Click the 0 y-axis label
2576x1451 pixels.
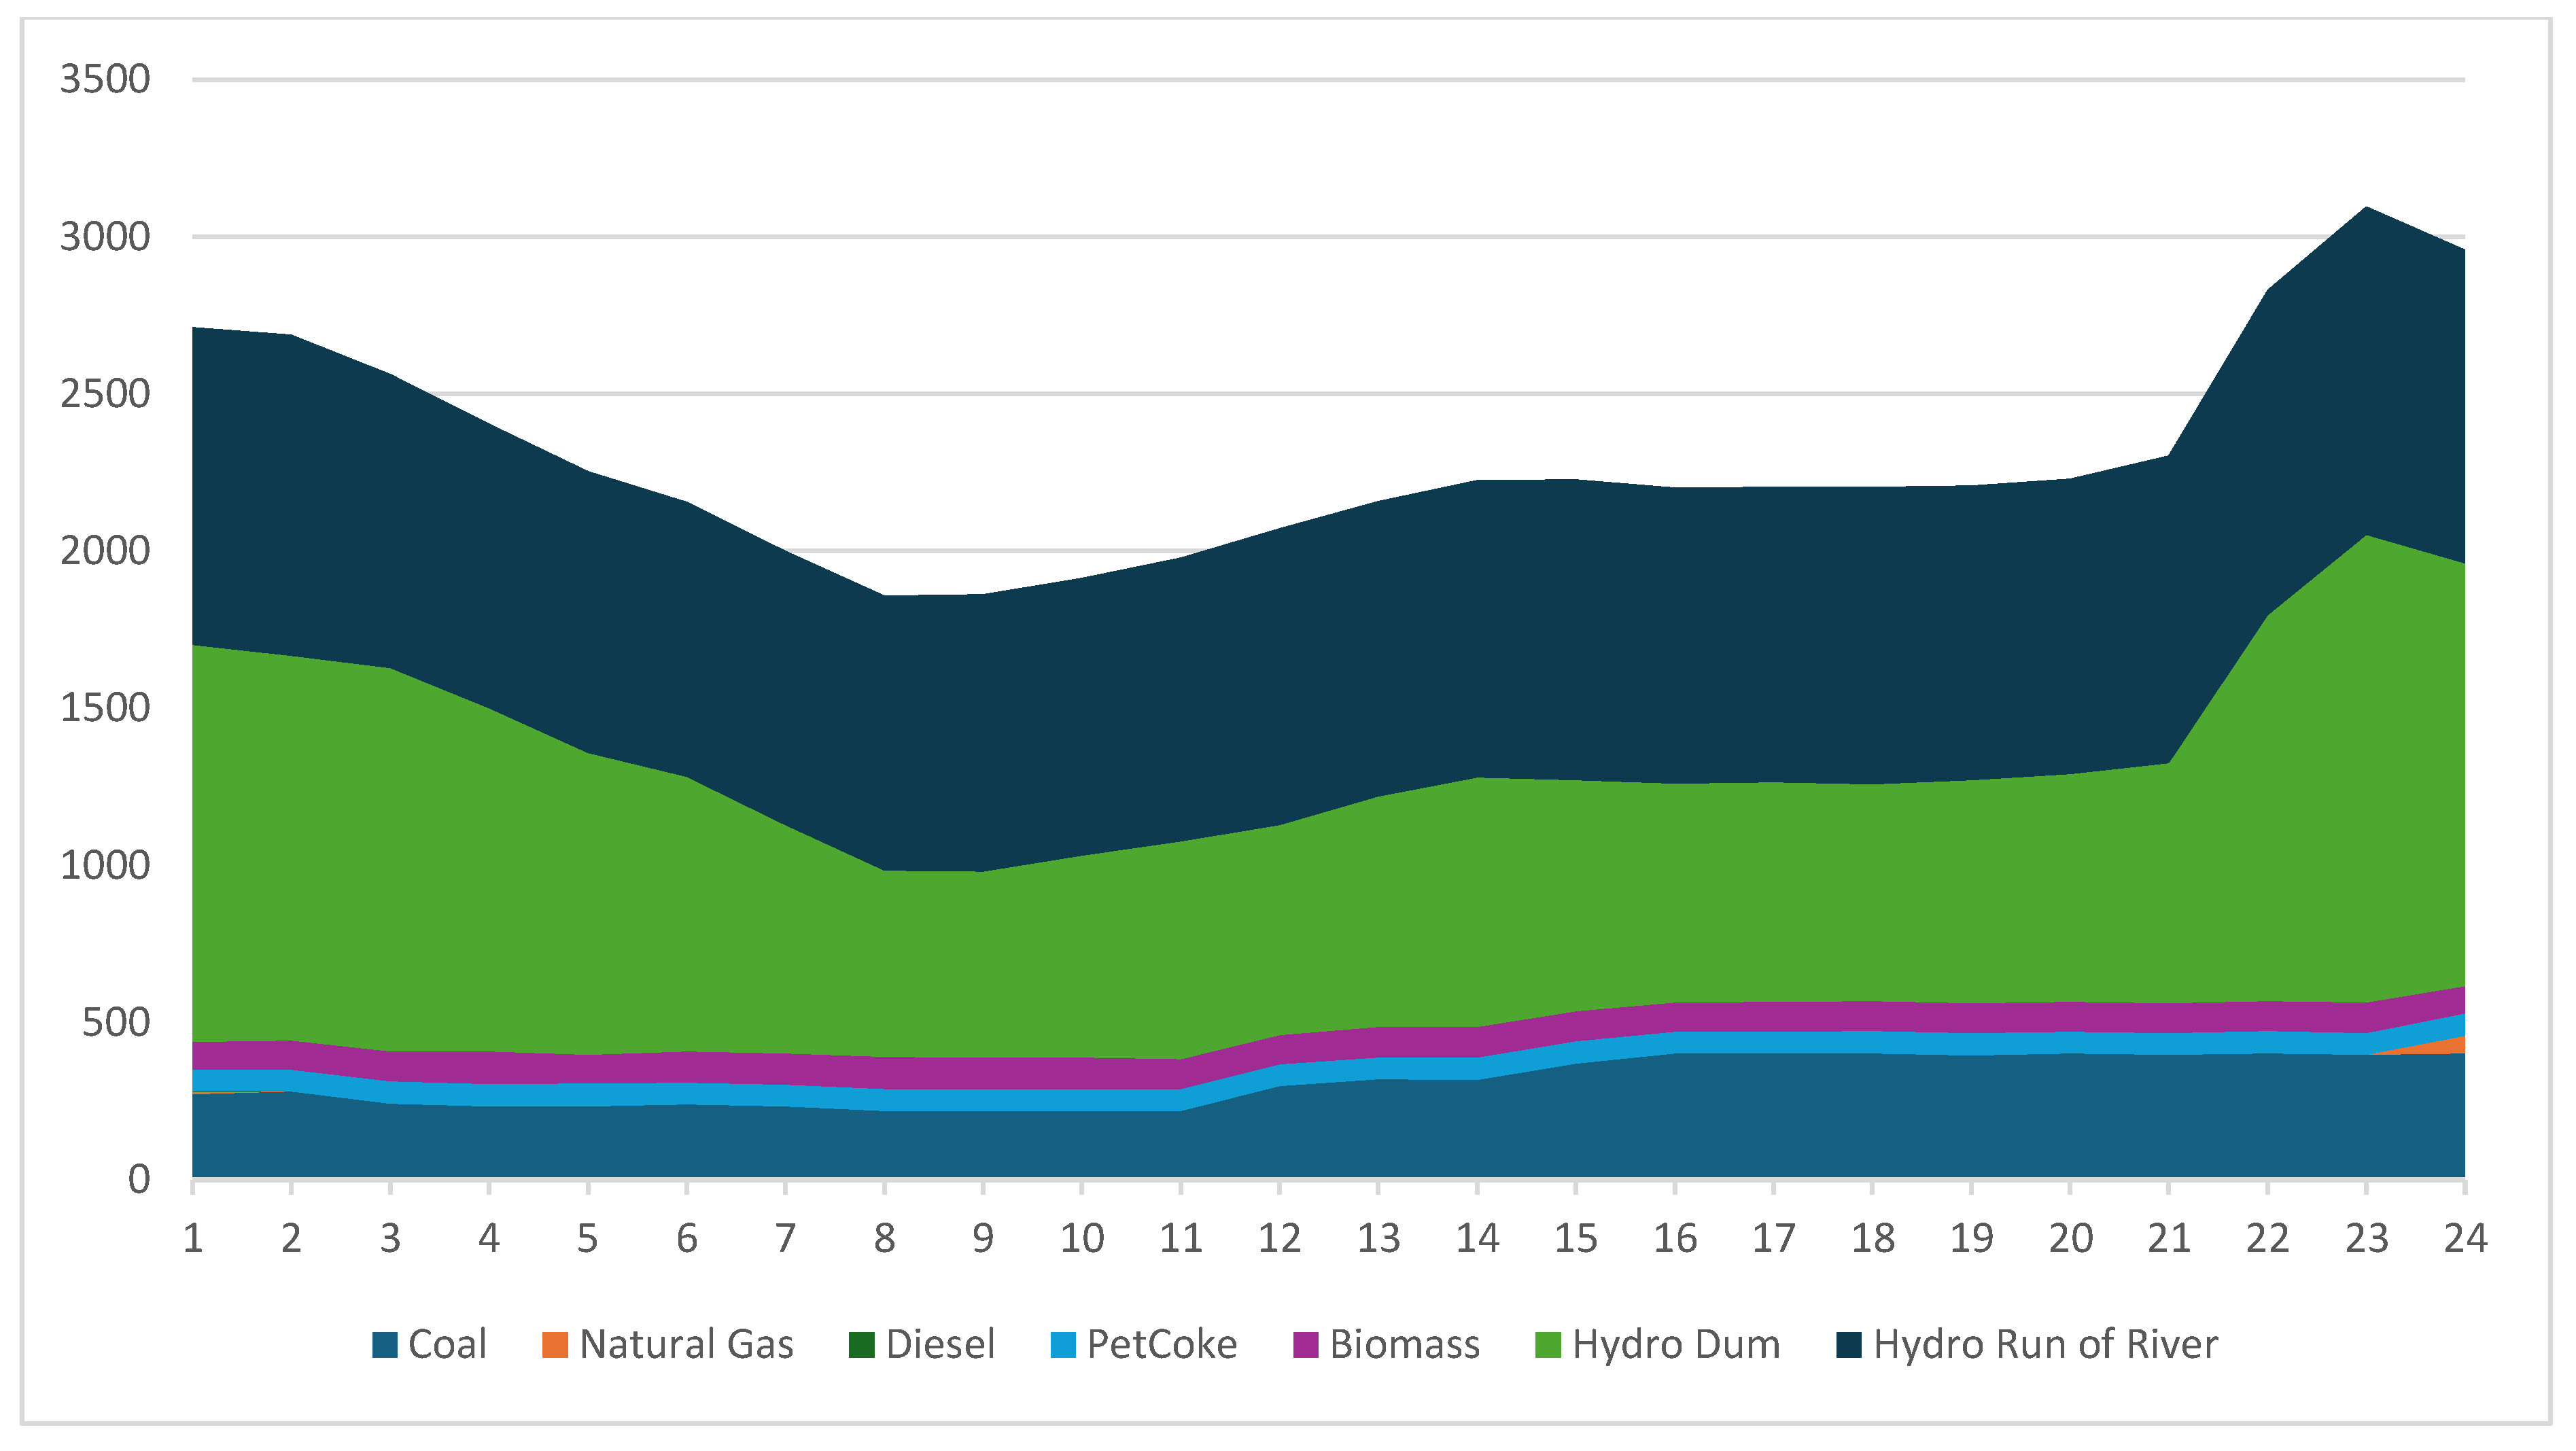139,1180
